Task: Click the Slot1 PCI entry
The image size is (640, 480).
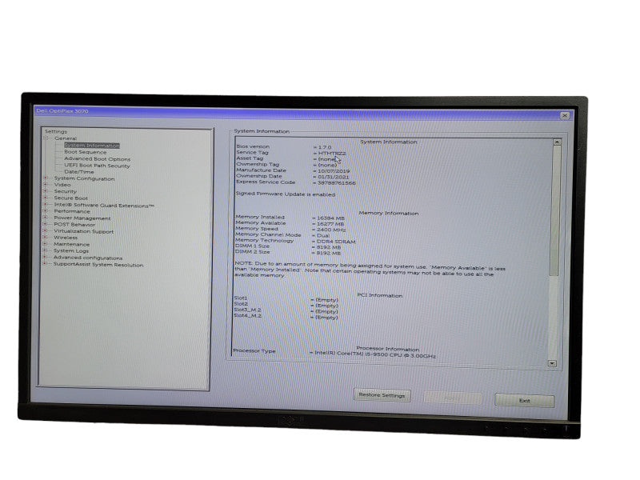Action: [286, 298]
